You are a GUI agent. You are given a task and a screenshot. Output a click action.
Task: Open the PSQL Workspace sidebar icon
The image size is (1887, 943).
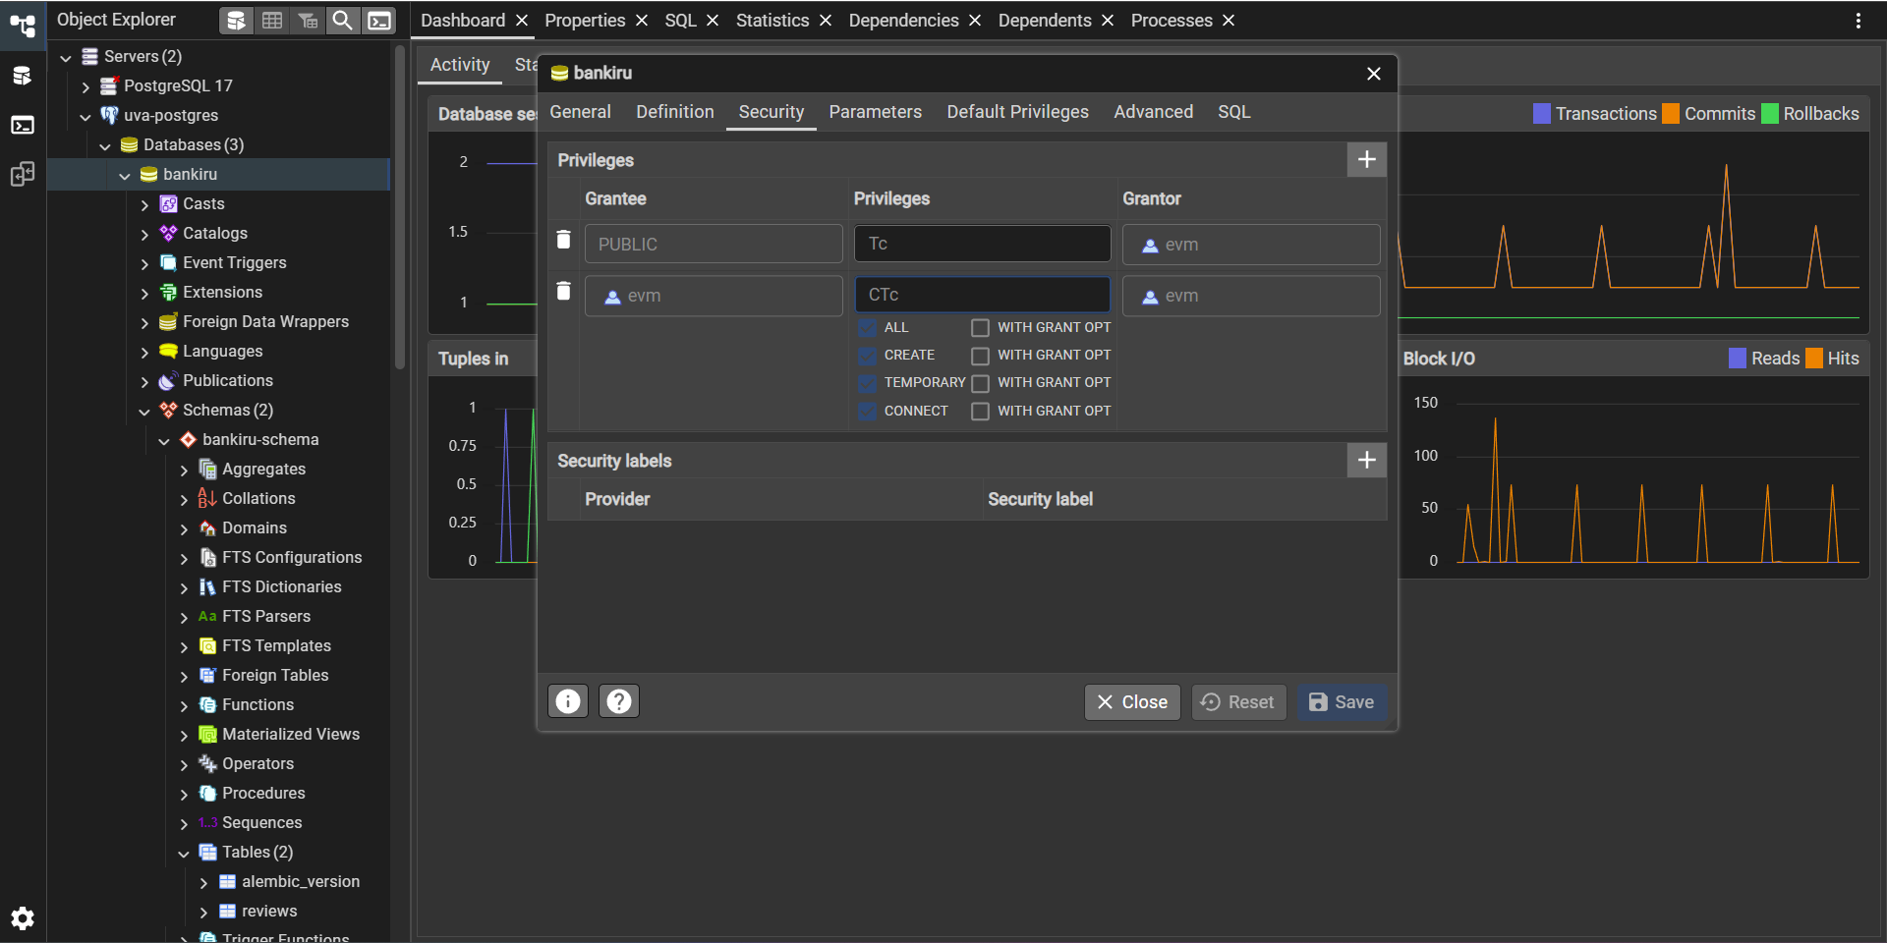[23, 125]
